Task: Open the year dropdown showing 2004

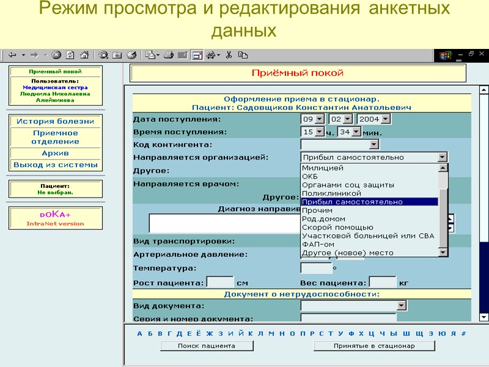Action: point(384,120)
